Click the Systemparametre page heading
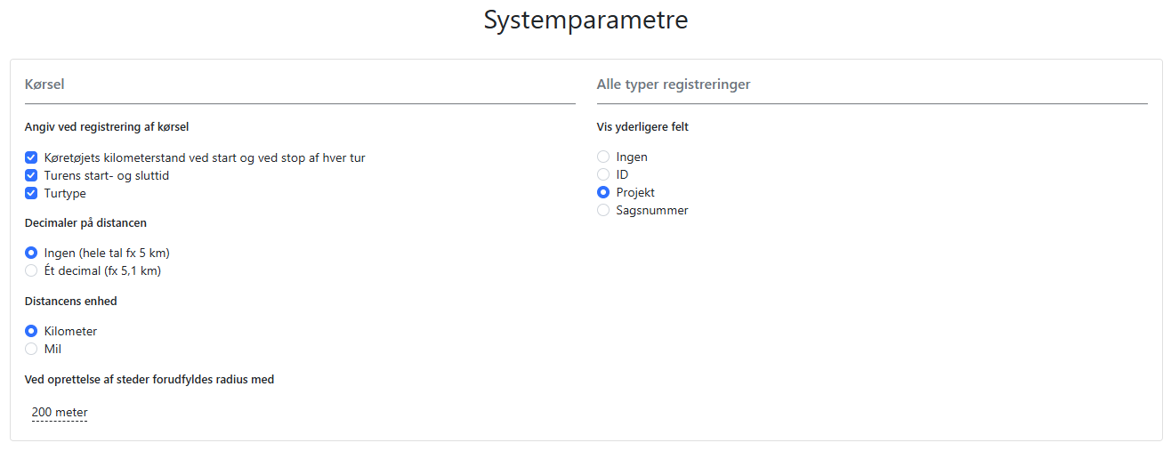 click(585, 20)
